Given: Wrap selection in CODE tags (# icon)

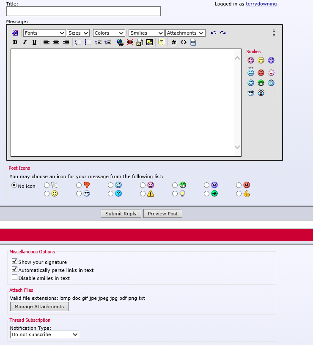Looking at the screenshot, I should [174, 42].
